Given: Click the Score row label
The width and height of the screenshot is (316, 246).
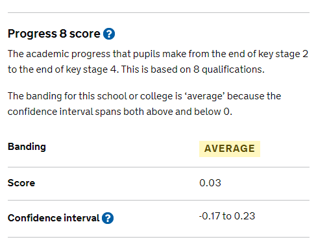Looking at the screenshot, I should pyautogui.click(x=21, y=183).
